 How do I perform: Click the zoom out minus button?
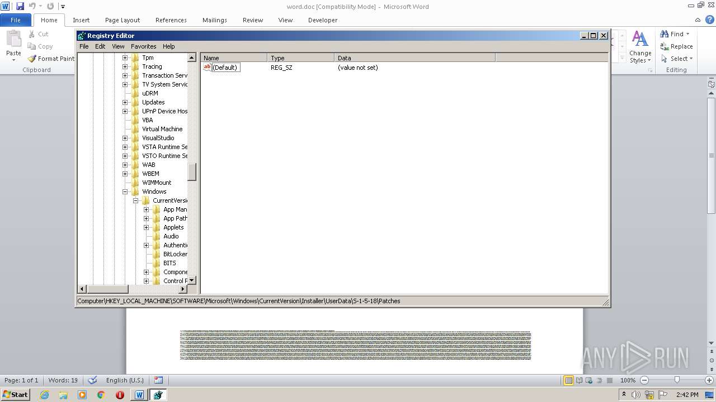coord(644,380)
